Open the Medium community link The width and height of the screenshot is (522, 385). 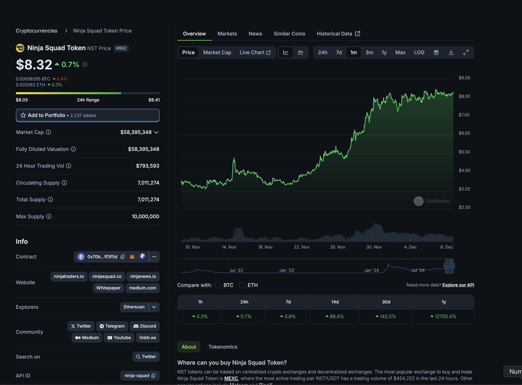pyautogui.click(x=87, y=338)
